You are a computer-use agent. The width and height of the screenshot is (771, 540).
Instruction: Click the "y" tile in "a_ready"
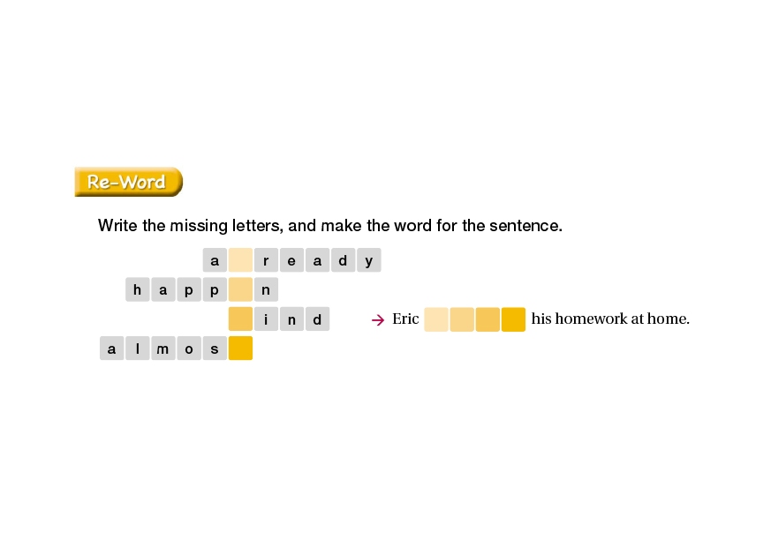pos(368,260)
